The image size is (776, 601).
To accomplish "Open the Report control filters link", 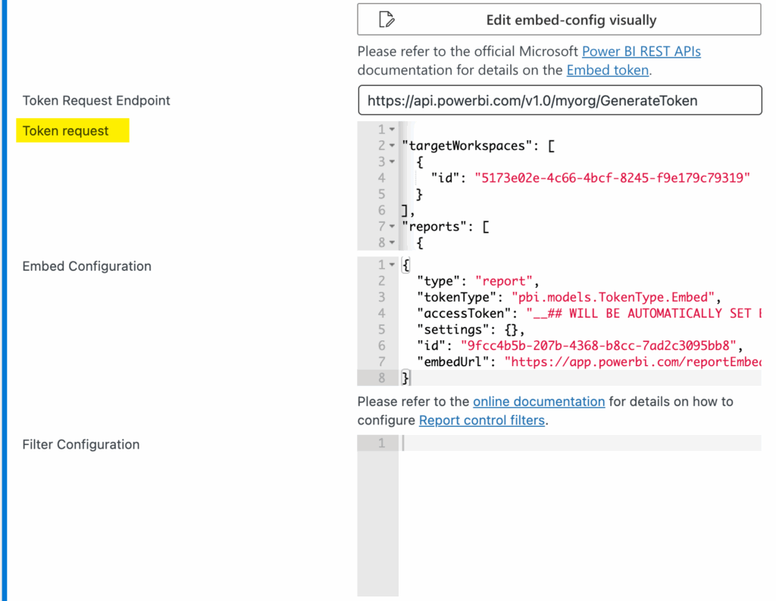I will click(481, 420).
